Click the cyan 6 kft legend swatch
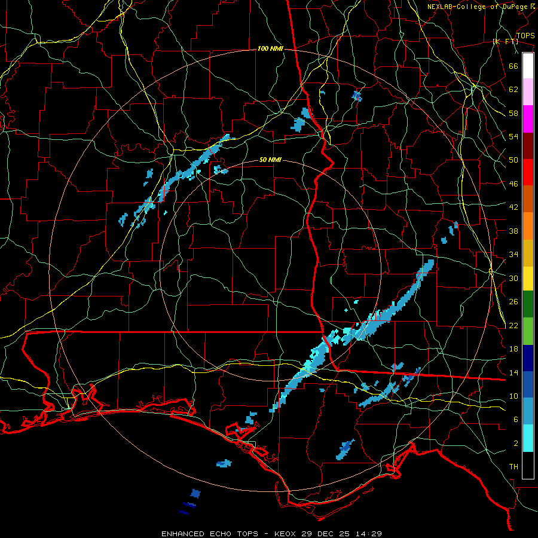 [528, 438]
